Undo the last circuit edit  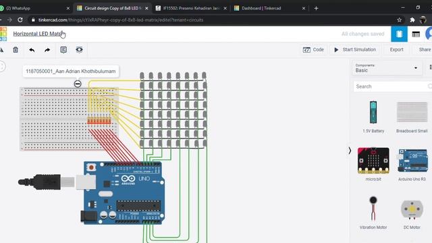point(32,50)
